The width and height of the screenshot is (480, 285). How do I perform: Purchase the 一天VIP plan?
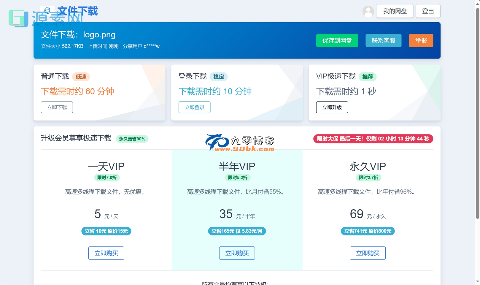[x=106, y=253]
